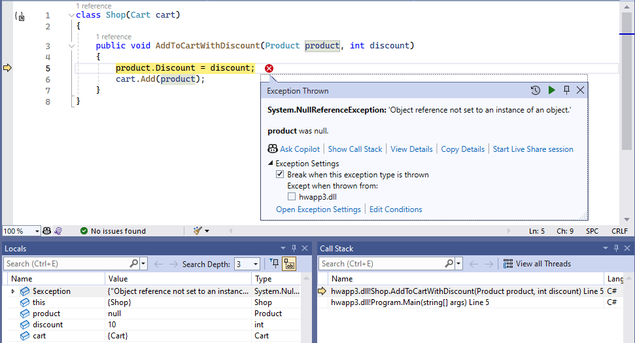Click the track changes icon beside line 1
The width and height of the screenshot is (635, 343).
pos(20,16)
